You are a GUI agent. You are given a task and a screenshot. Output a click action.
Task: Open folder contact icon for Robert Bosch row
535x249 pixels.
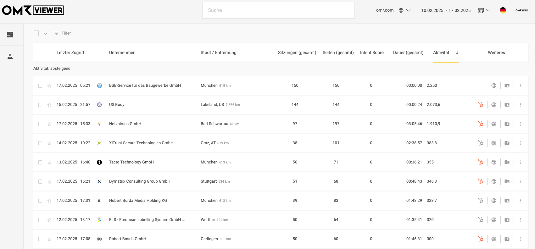point(507,239)
